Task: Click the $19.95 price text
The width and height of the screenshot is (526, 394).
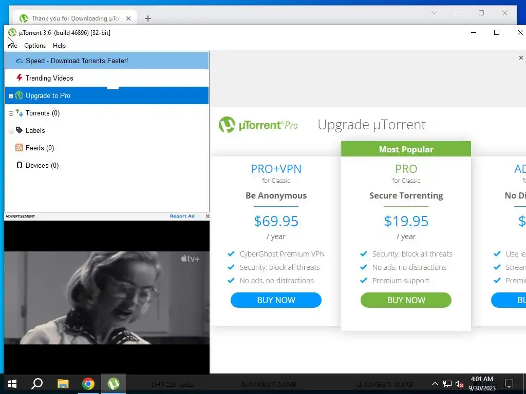Action: click(x=406, y=221)
